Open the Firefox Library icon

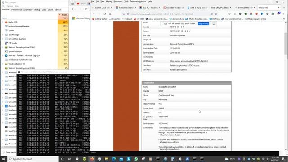pyautogui.click(x=235, y=14)
